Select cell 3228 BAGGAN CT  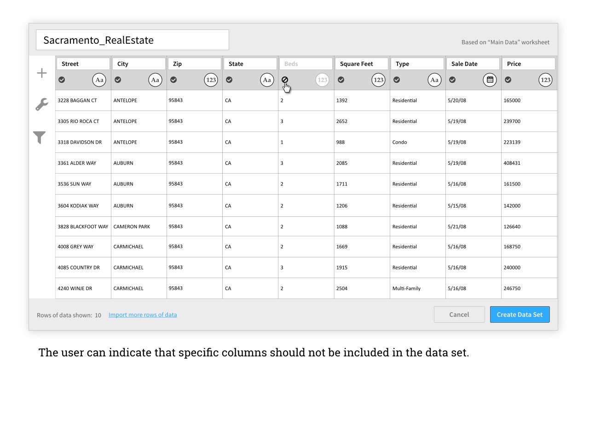click(83, 100)
